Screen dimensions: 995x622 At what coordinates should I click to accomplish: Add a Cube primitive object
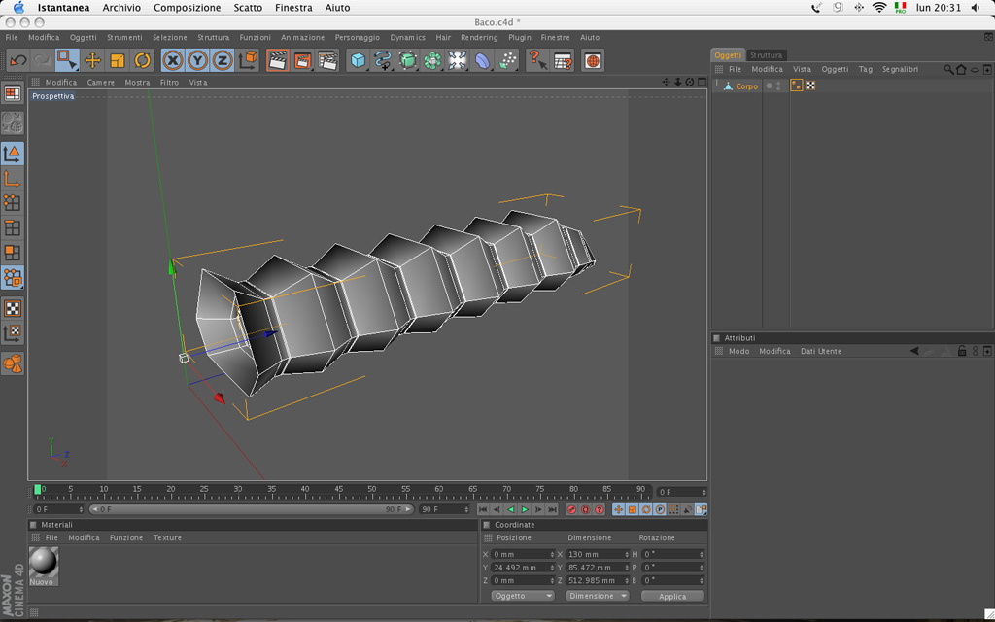point(359,60)
